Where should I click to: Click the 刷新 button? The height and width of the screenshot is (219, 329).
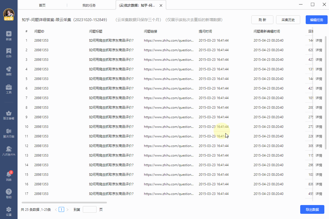(262, 20)
